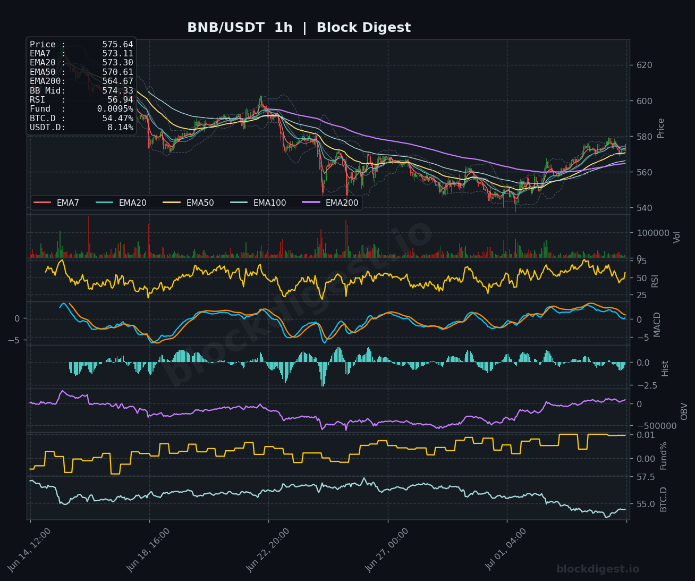Click the BTC.D 54.47% info row
This screenshot has height=581, width=695.
pyautogui.click(x=81, y=119)
